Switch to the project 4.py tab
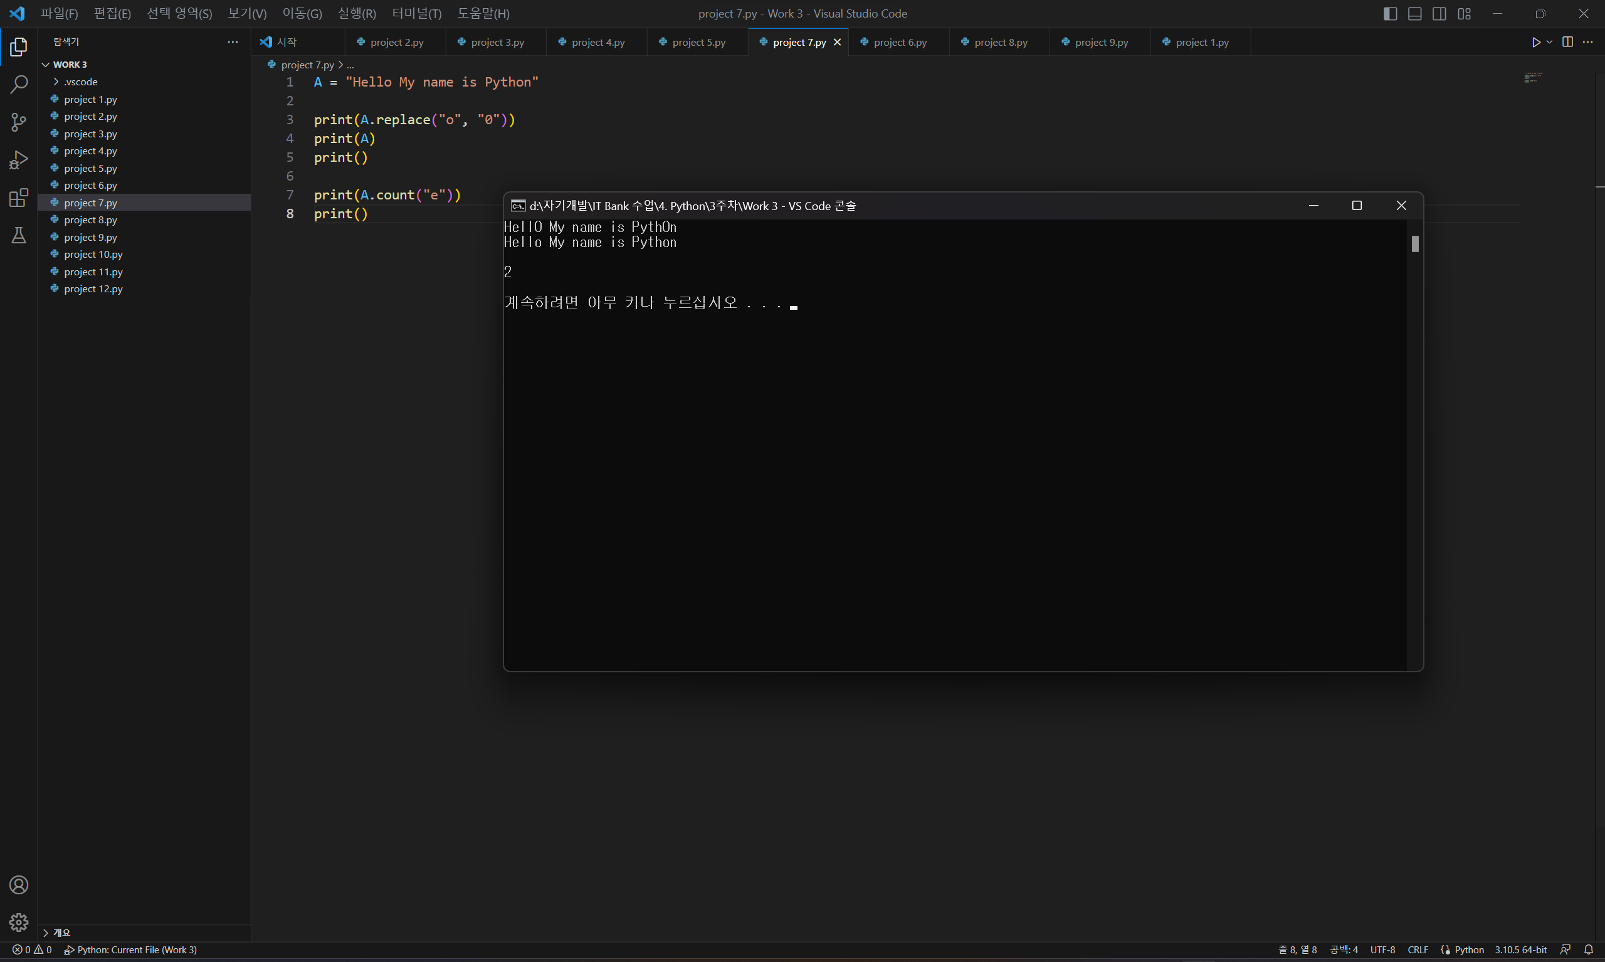Screen dimensions: 1605x962 [597, 42]
